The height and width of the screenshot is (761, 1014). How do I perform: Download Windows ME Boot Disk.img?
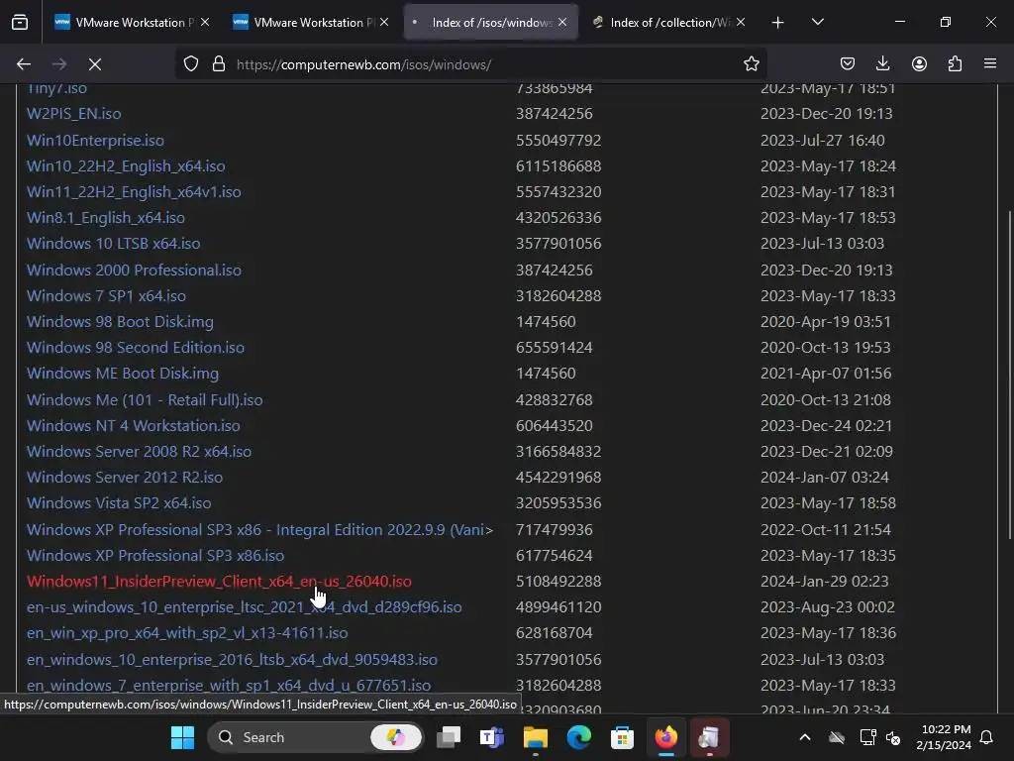pos(122,374)
